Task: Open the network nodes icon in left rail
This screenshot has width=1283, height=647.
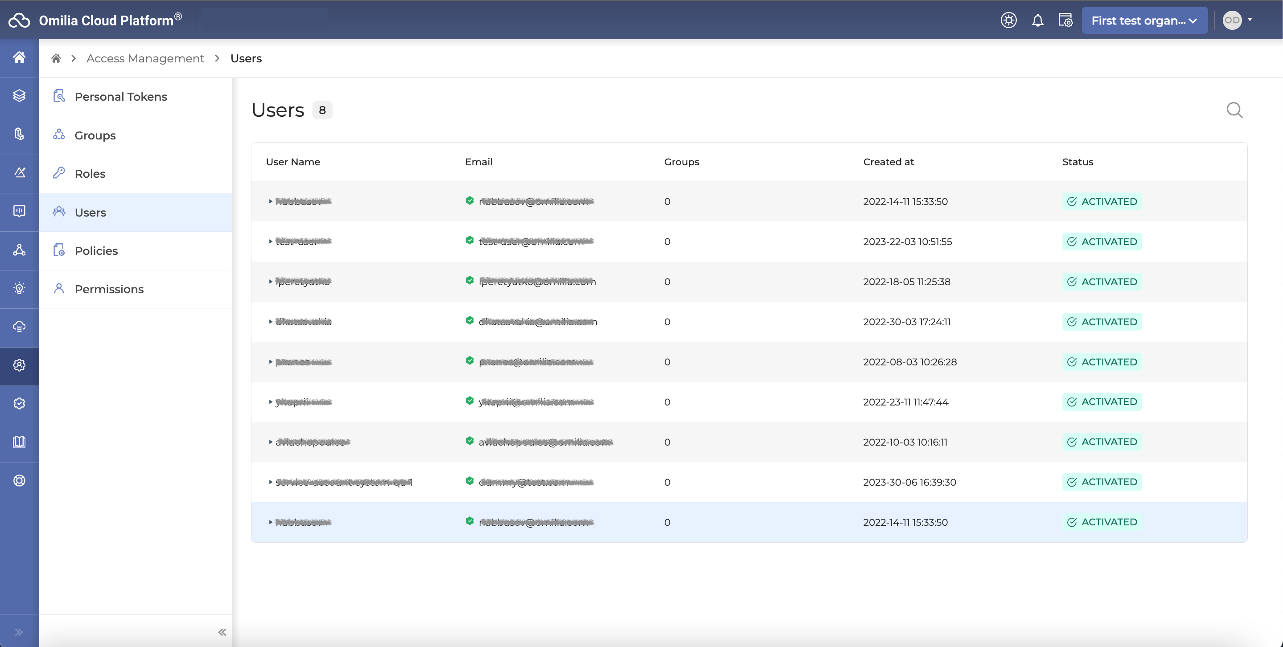Action: tap(20, 250)
